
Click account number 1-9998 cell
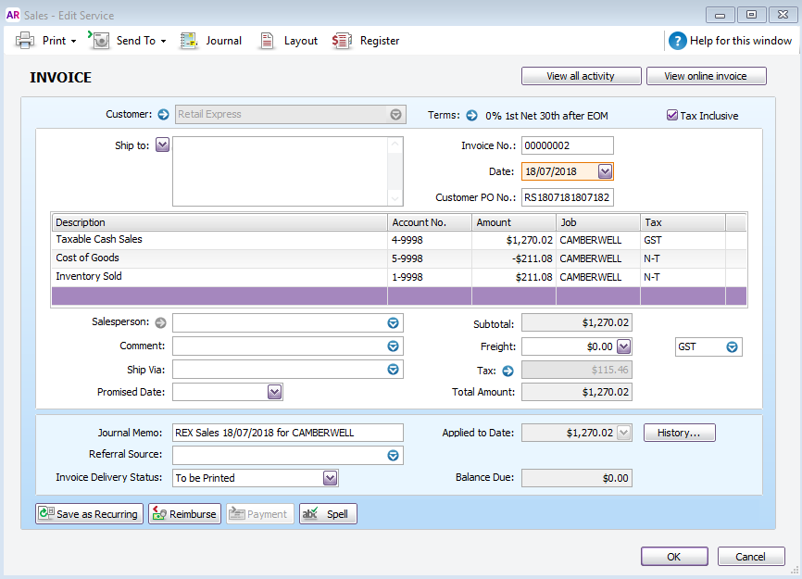(430, 277)
